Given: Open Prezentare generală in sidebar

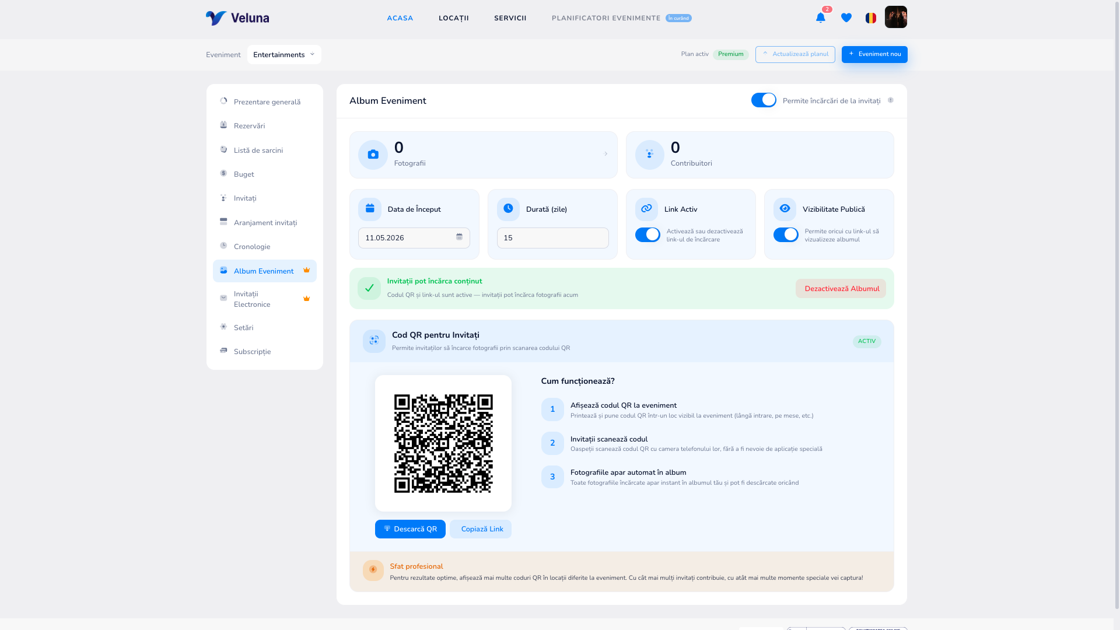Looking at the screenshot, I should 265,101.
